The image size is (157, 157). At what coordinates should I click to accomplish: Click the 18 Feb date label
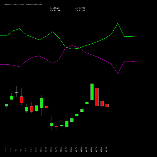tap(106, 149)
